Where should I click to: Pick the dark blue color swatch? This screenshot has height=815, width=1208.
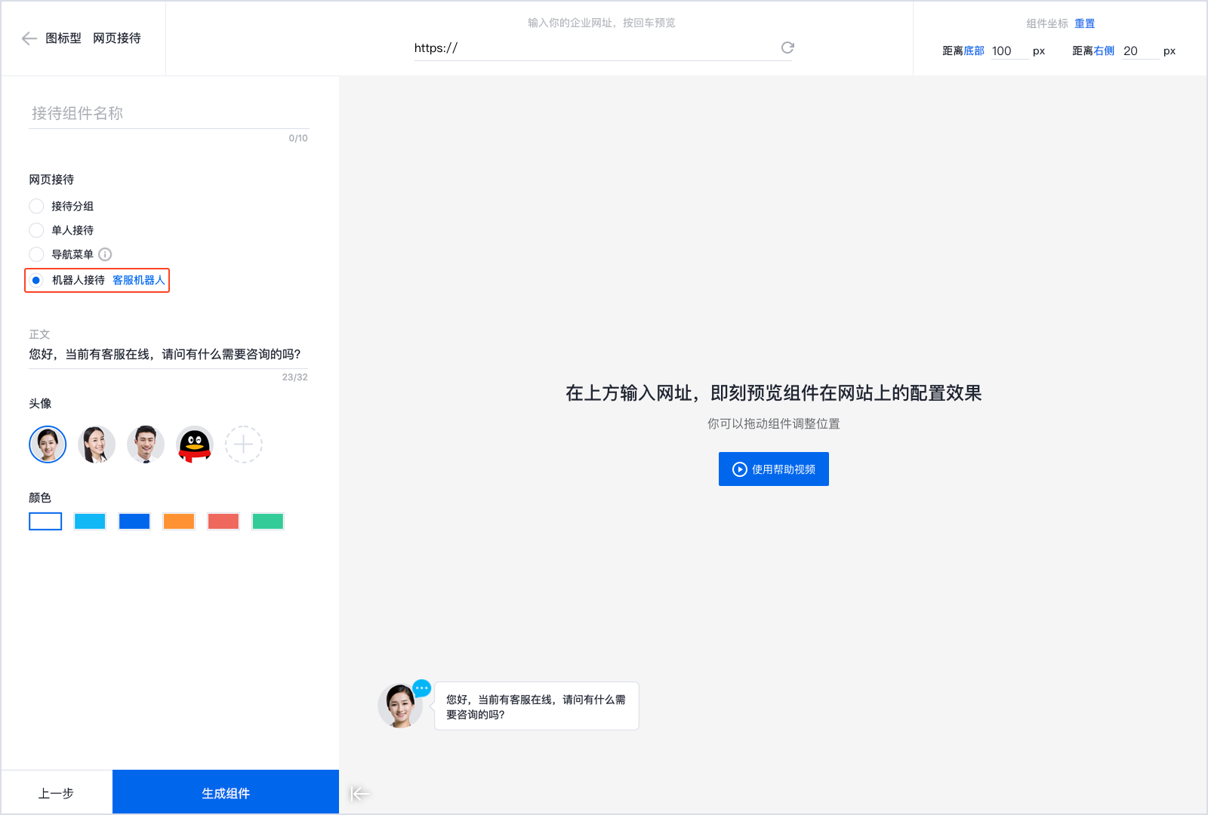(134, 521)
